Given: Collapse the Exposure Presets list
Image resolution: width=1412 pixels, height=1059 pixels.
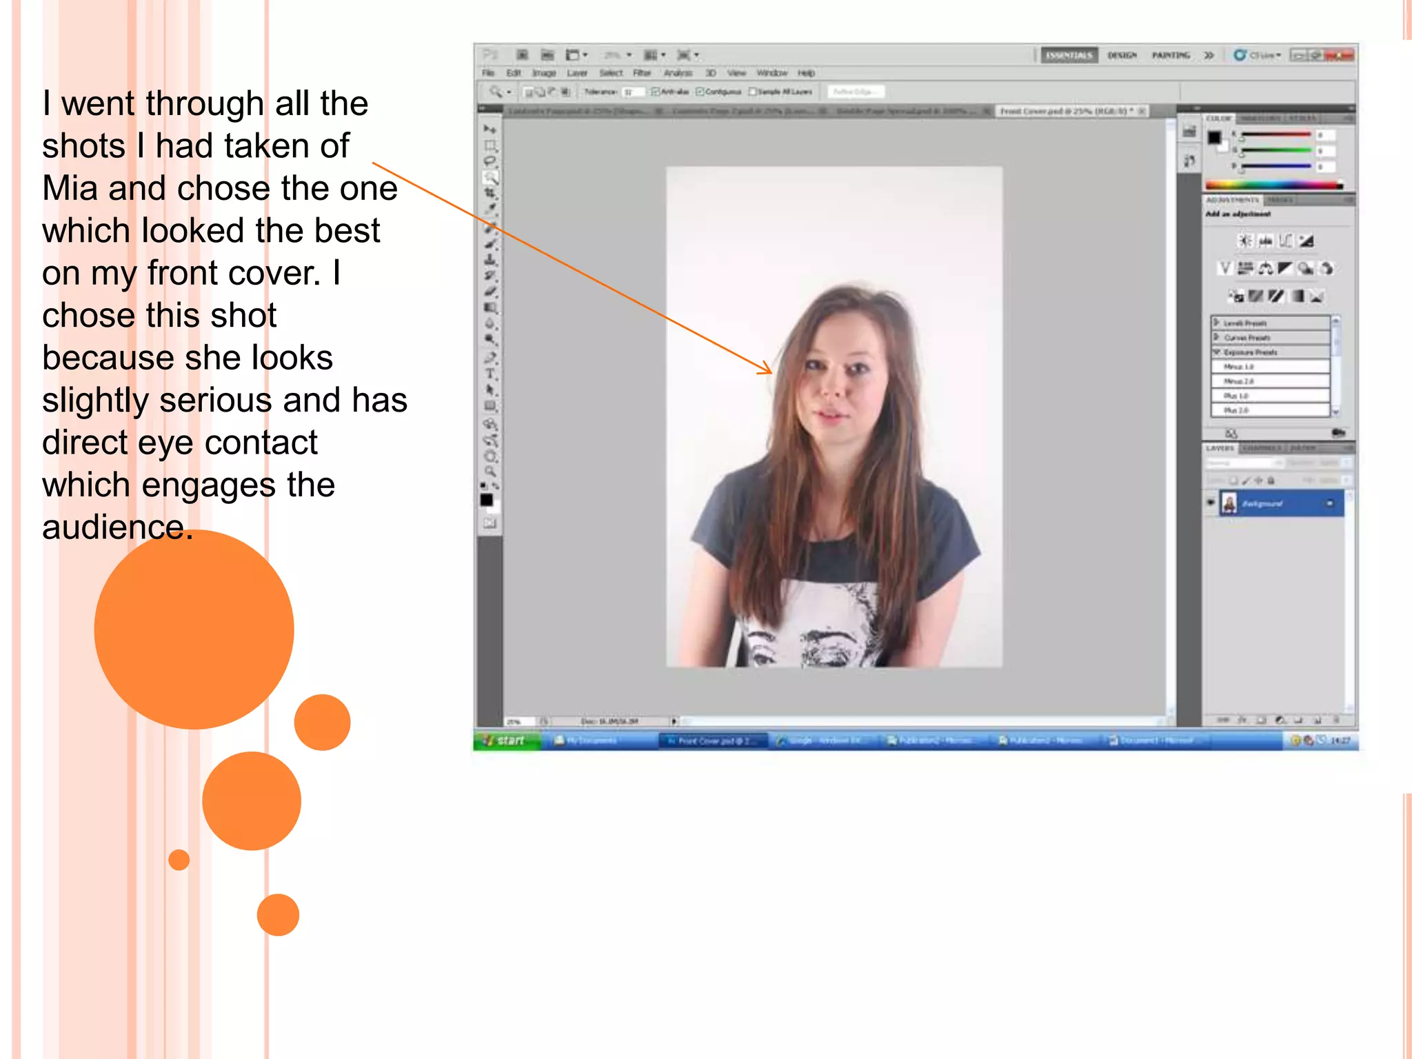Looking at the screenshot, I should point(1217,352).
